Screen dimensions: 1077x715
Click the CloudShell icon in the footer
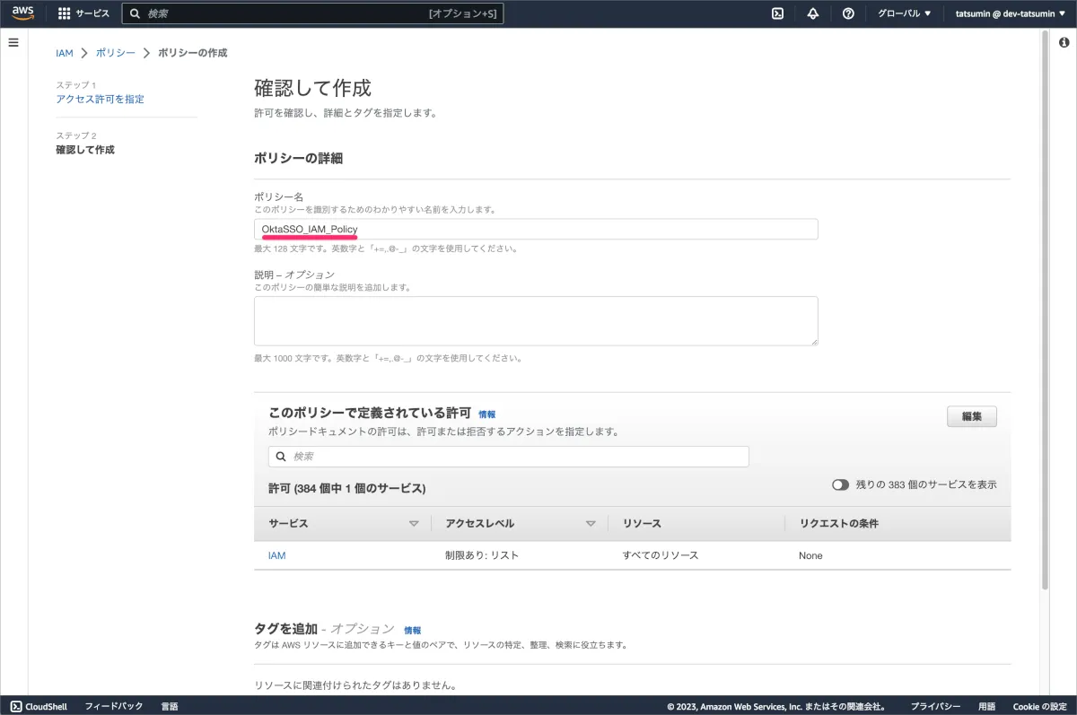coord(17,706)
